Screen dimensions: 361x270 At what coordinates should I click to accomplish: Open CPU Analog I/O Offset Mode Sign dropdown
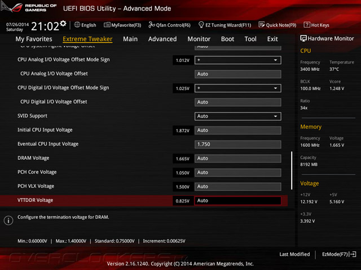(237, 60)
